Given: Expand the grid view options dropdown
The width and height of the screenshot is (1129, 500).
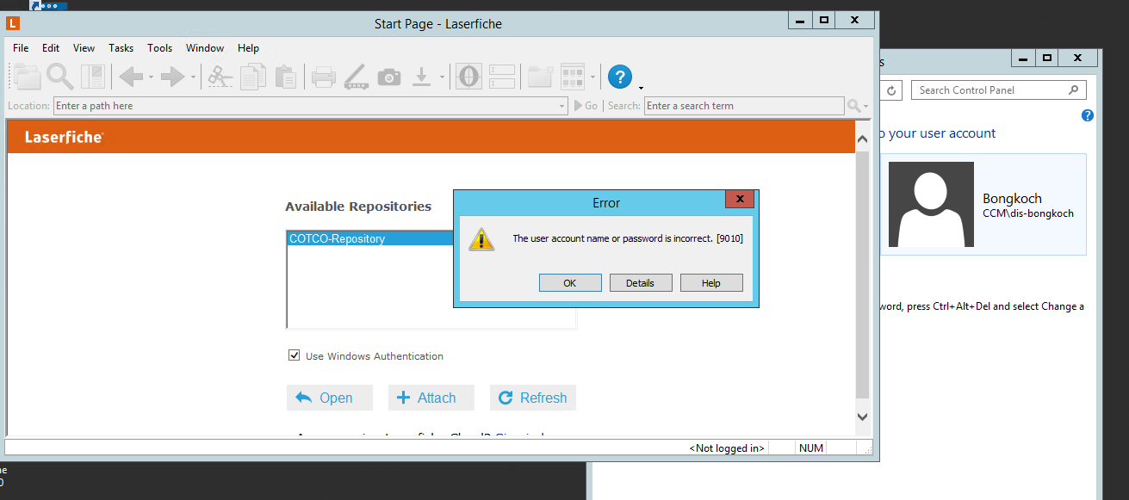Looking at the screenshot, I should pyautogui.click(x=593, y=77).
